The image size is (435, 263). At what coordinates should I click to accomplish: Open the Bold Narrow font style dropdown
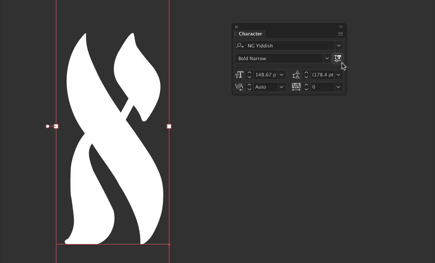[327, 58]
